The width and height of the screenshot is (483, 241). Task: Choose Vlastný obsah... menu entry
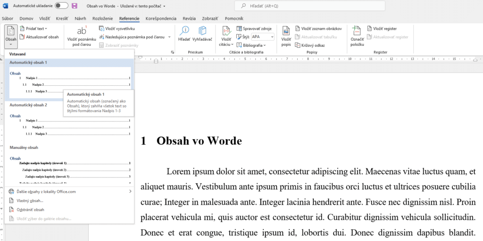point(70,200)
